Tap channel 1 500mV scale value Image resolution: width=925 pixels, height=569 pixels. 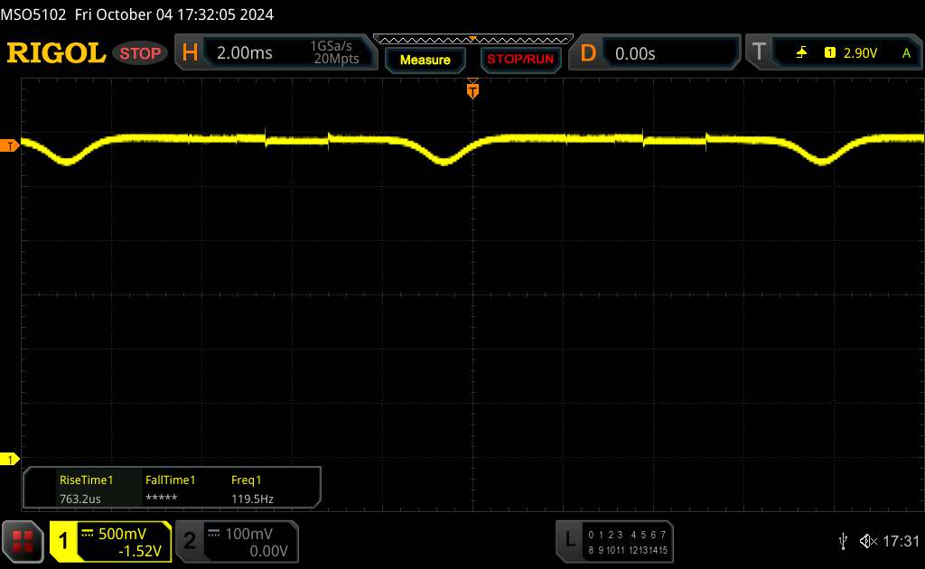coord(122,534)
